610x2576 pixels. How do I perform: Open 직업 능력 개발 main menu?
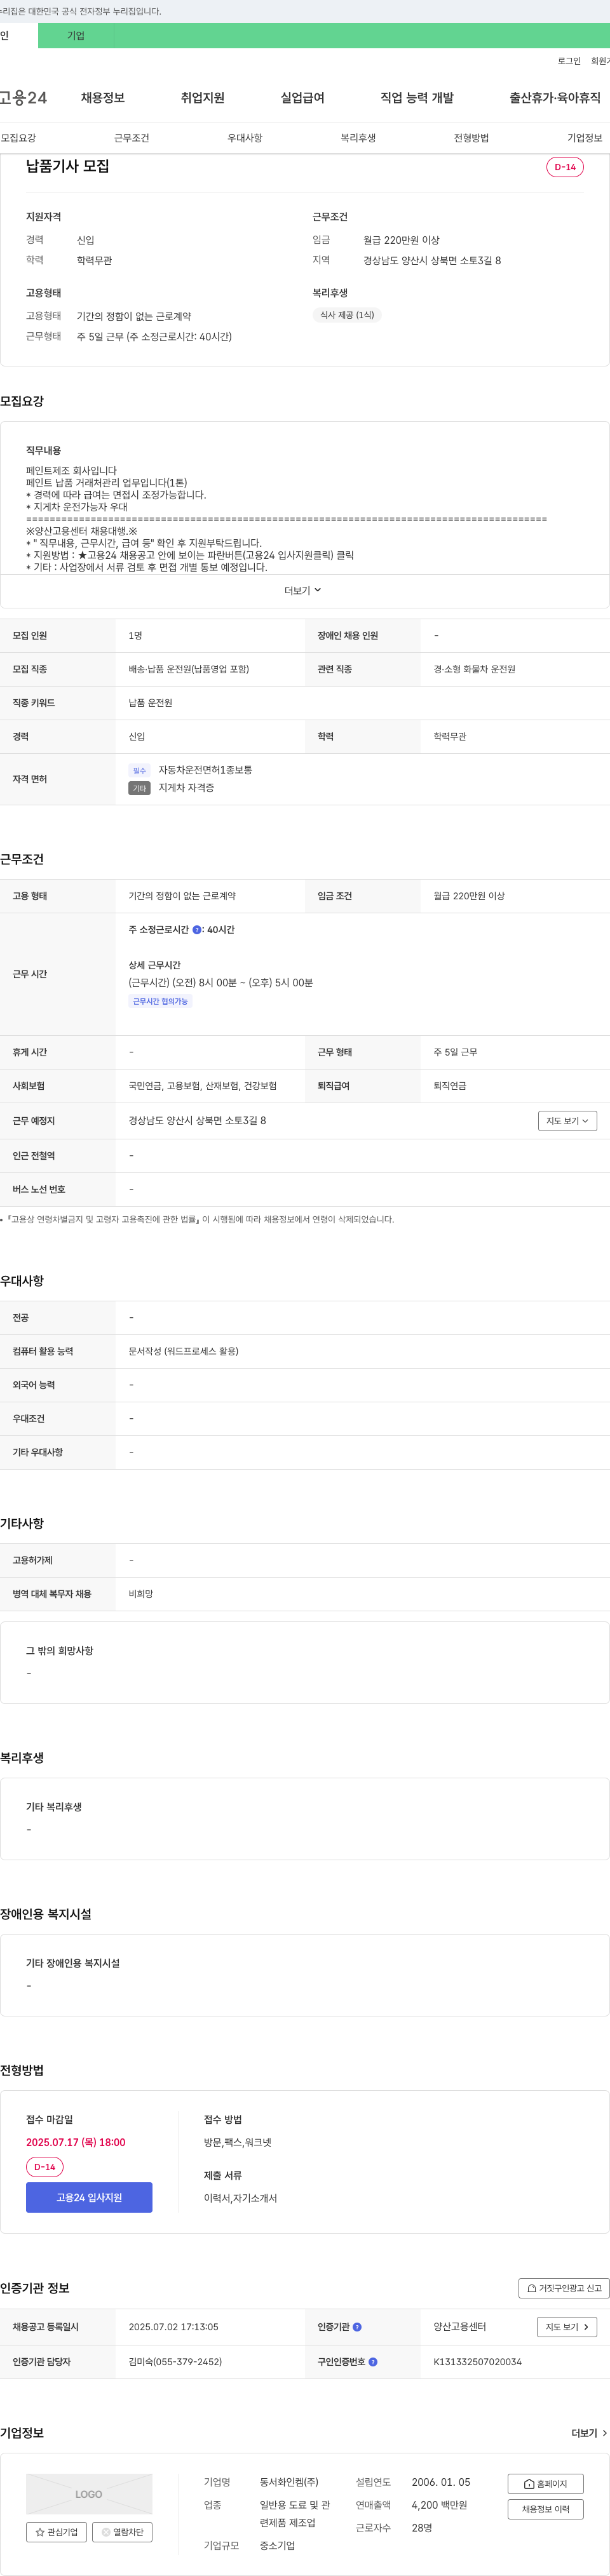coord(417,98)
